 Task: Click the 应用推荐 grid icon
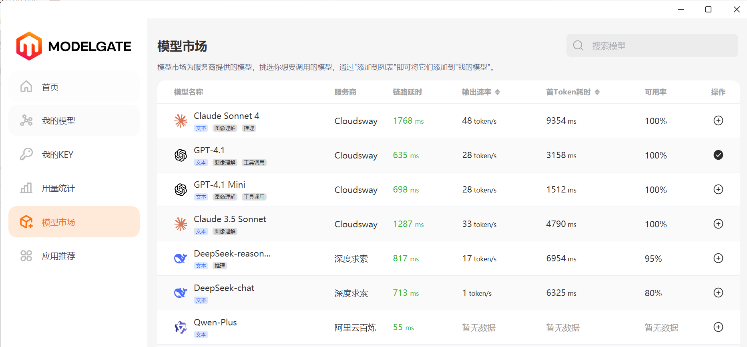26,256
